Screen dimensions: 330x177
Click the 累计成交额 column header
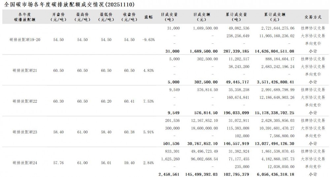[x=275, y=17]
